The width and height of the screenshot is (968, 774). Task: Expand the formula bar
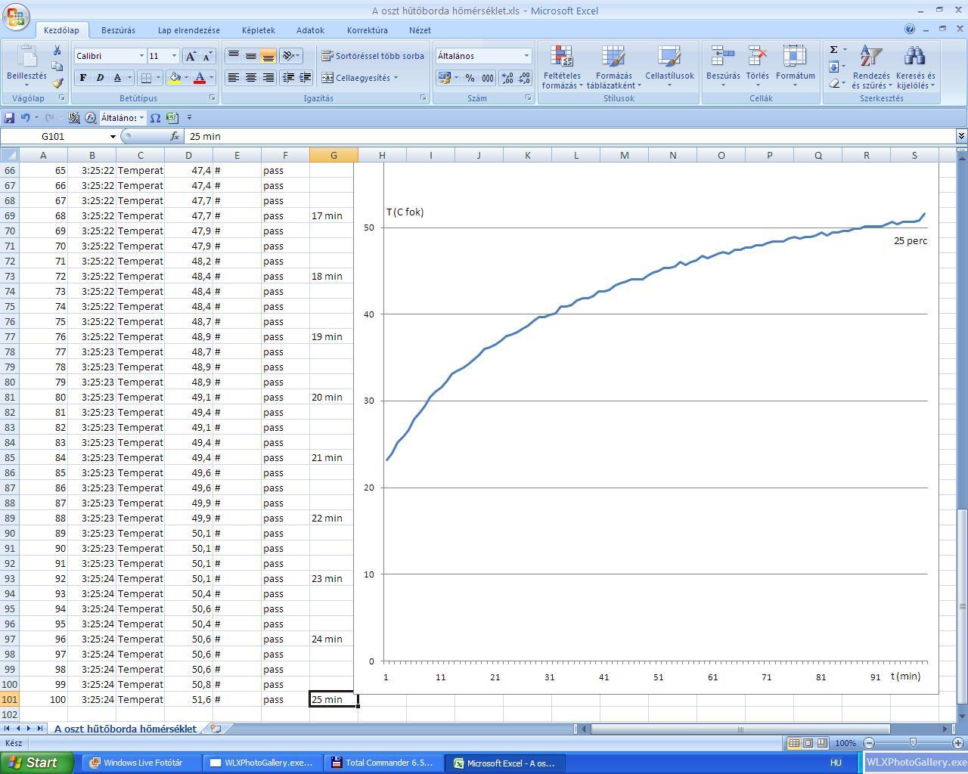[x=961, y=136]
